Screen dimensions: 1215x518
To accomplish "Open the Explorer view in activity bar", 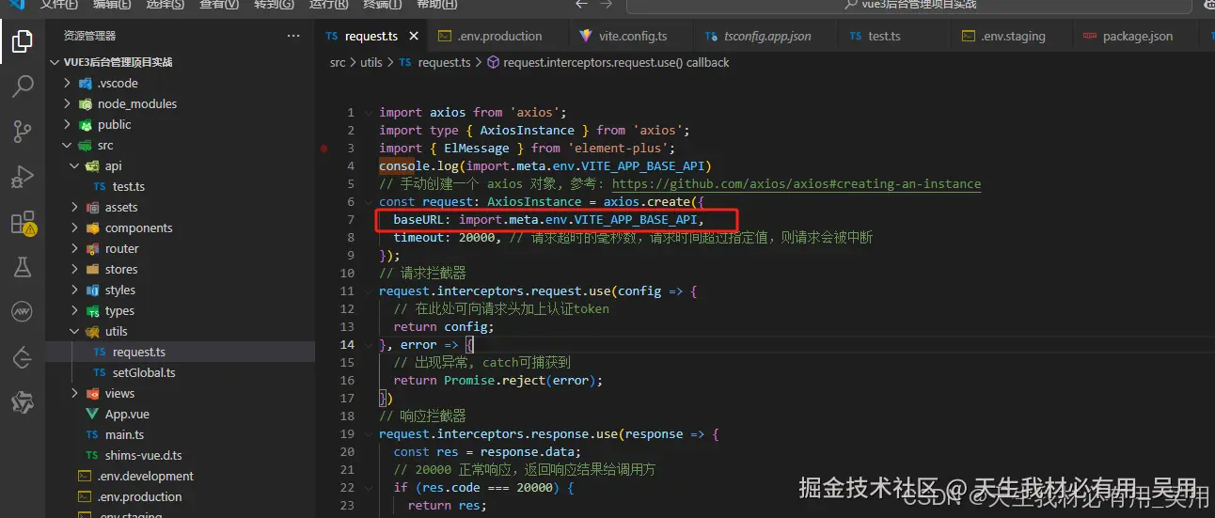I will coord(22,41).
